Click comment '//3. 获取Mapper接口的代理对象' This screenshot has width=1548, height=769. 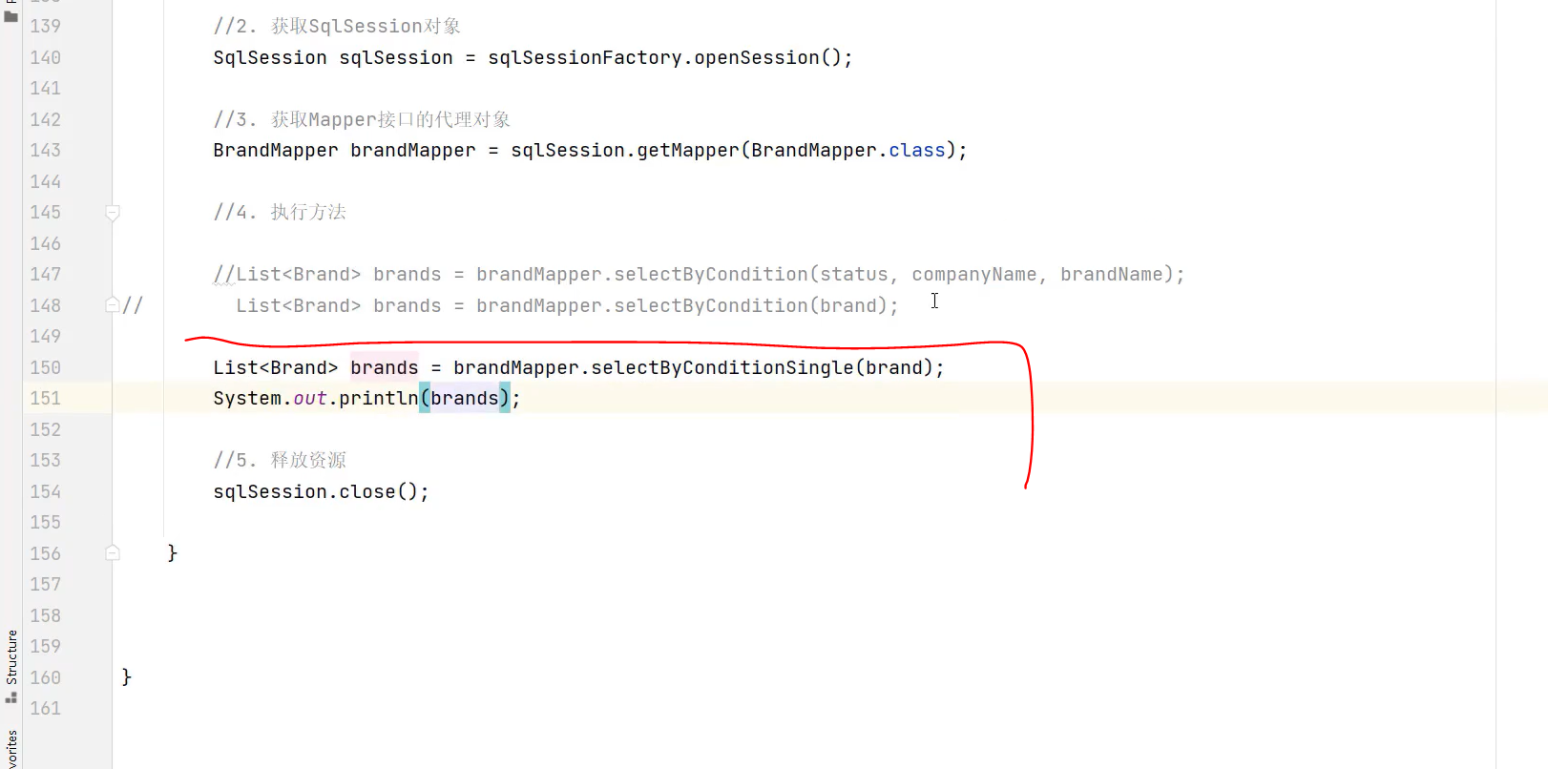click(x=362, y=119)
